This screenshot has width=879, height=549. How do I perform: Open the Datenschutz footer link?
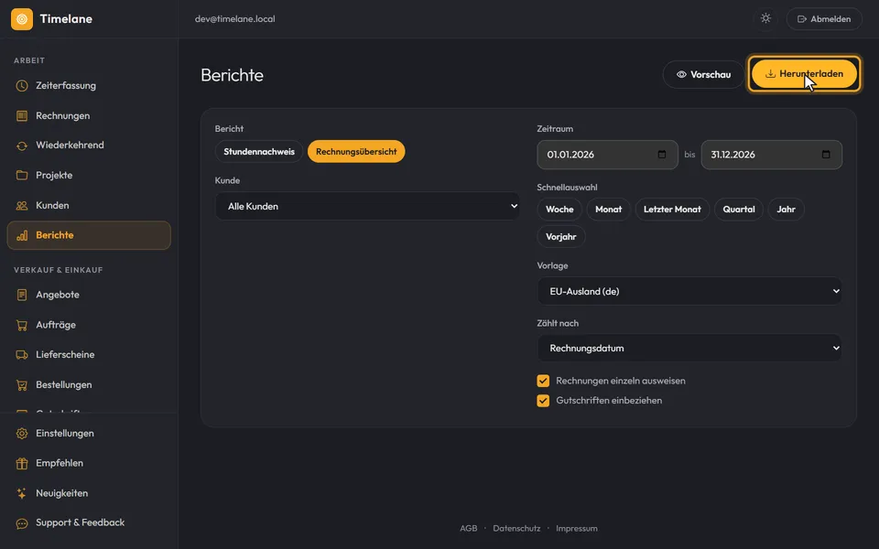pos(516,528)
